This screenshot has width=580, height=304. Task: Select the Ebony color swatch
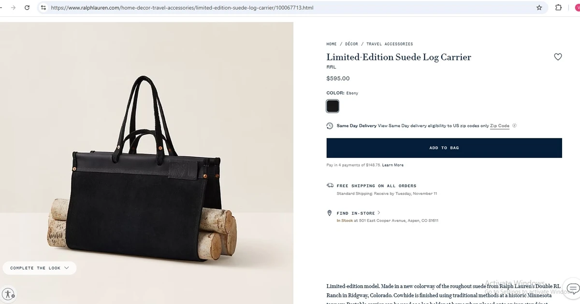[333, 106]
